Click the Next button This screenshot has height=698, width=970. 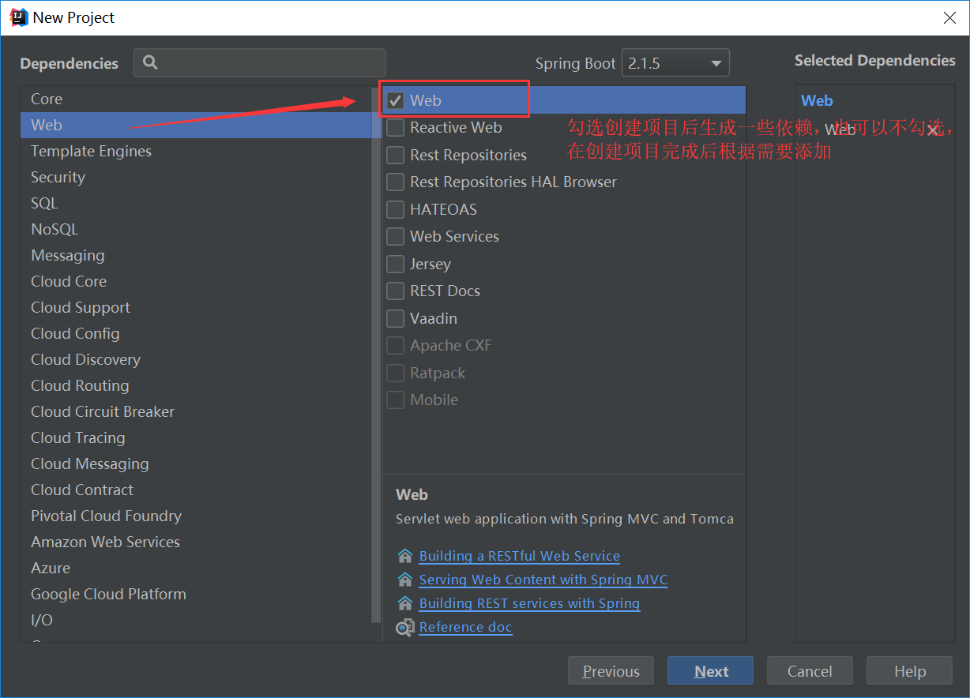point(710,670)
